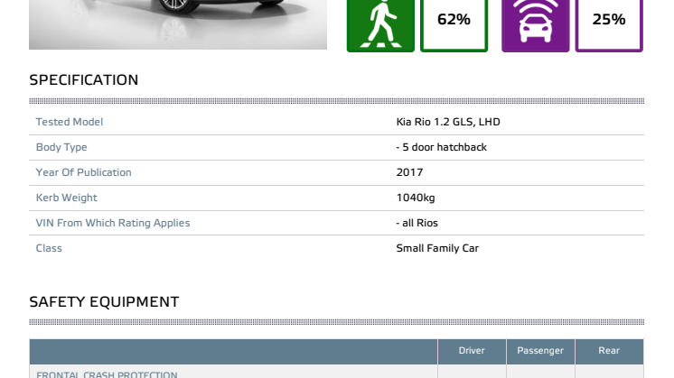
Task: Click the Kerb Weight label
Action: point(66,198)
